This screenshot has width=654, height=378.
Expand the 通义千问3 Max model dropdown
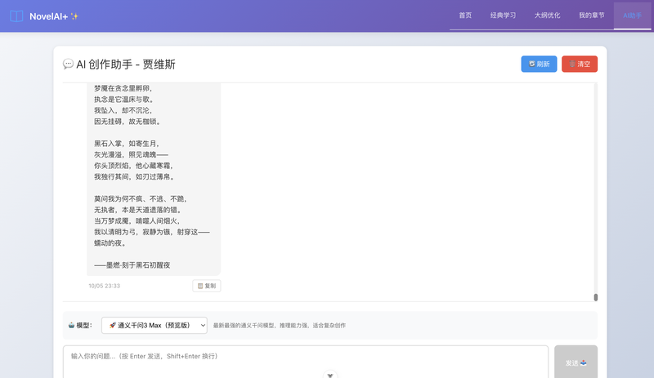tap(155, 325)
